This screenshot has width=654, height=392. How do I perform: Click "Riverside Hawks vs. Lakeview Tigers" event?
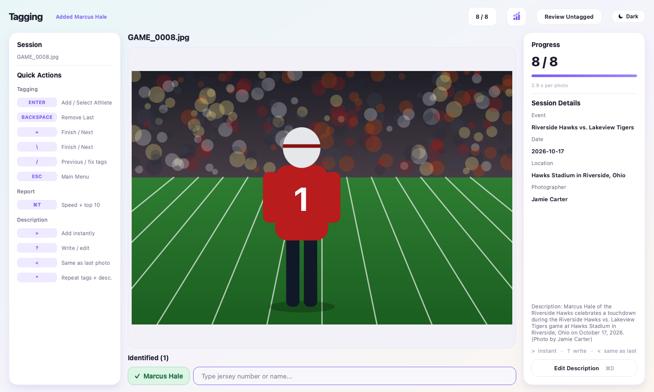pyautogui.click(x=582, y=127)
